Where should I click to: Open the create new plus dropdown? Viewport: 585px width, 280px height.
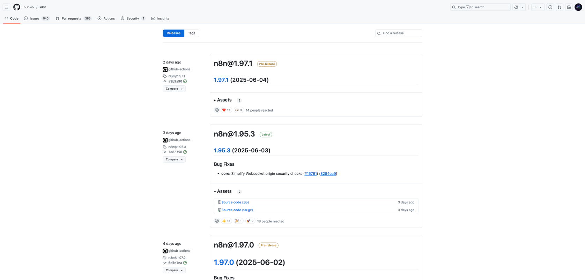[538, 7]
